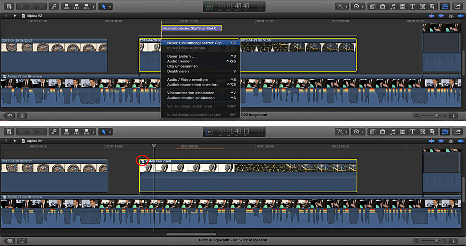Viewport: 466px width, 246px height.
Task: Click the Informationsleiste StarTimer Pilot title clip
Action: [x=192, y=28]
